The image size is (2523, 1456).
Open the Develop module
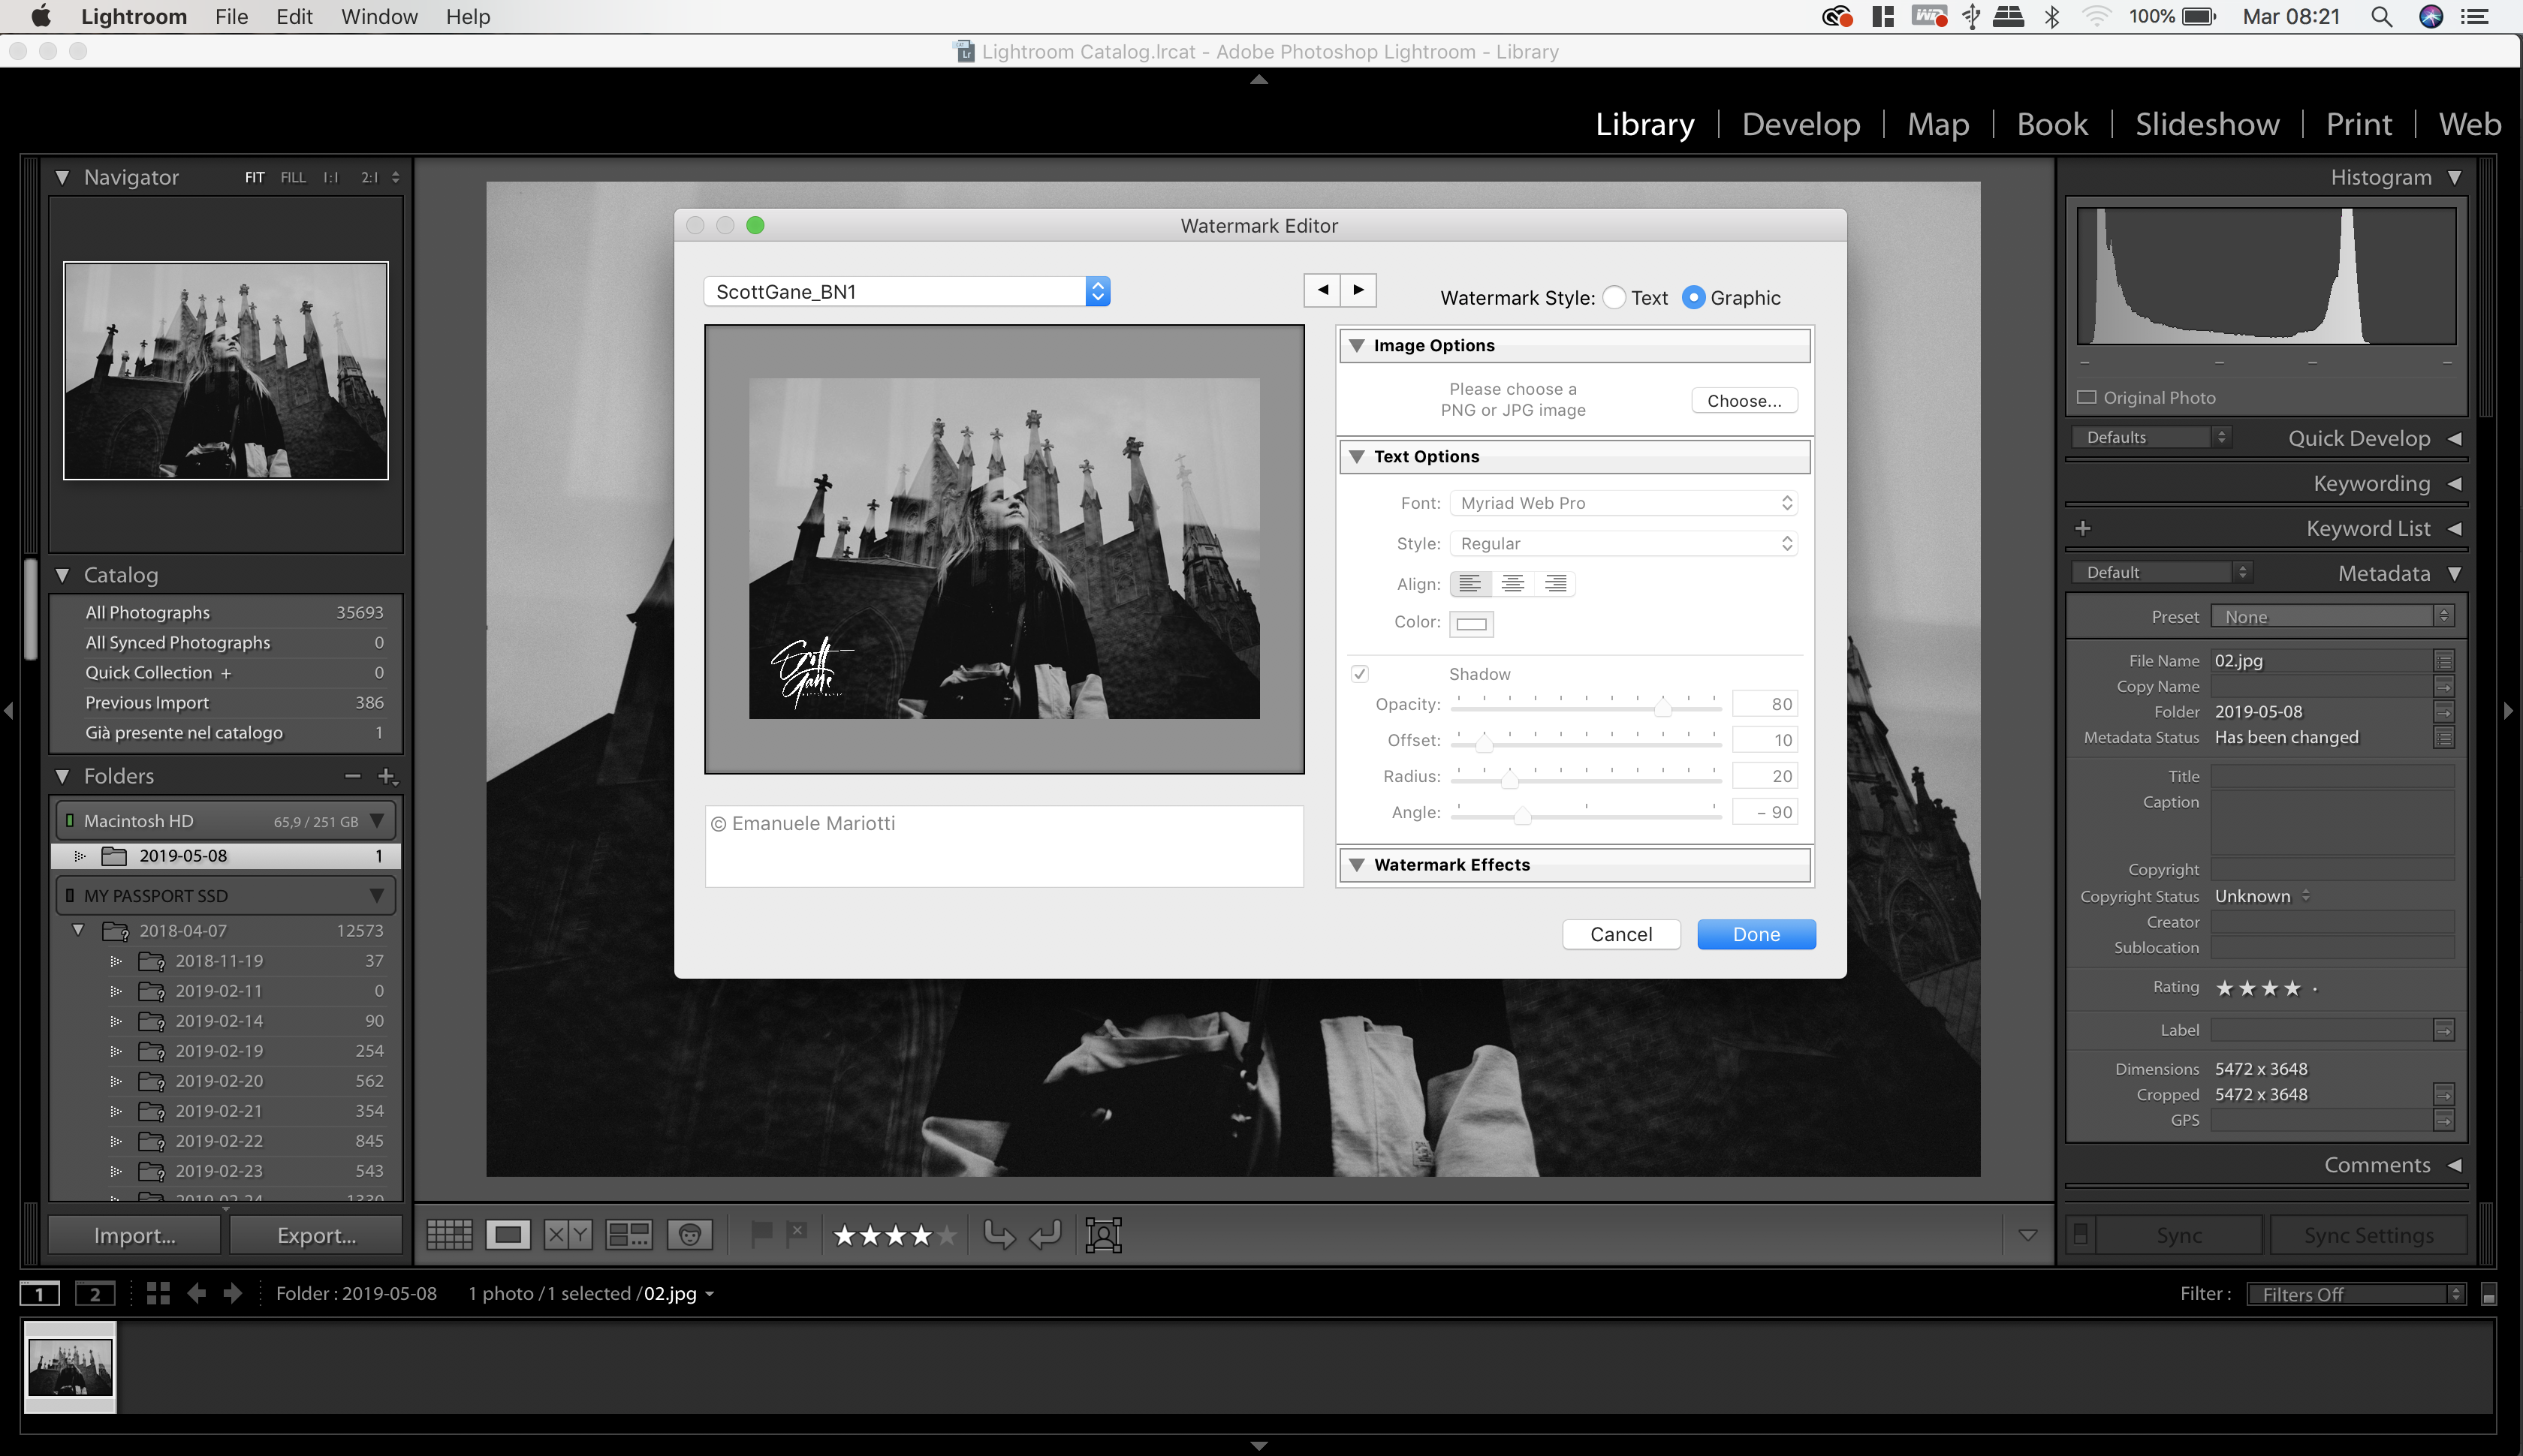[x=1801, y=124]
